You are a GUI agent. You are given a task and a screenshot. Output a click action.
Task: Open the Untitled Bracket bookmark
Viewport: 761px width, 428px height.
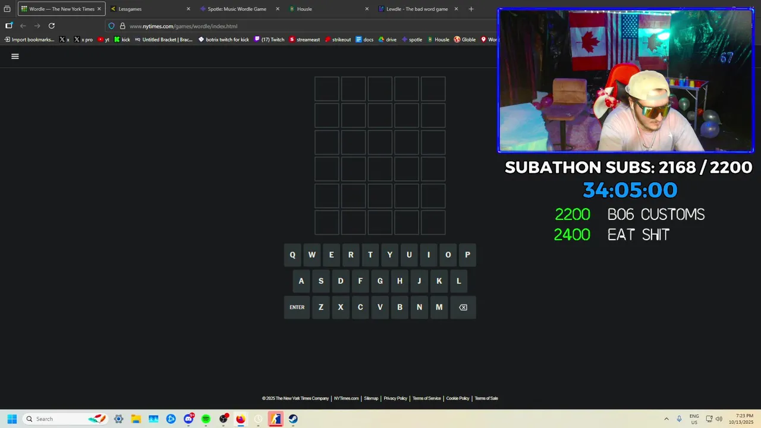pyautogui.click(x=163, y=40)
